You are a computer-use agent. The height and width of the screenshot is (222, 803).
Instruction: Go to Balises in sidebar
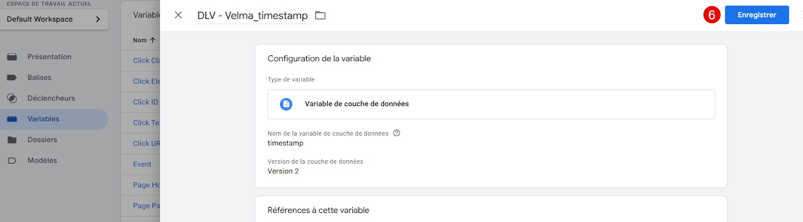(x=39, y=77)
